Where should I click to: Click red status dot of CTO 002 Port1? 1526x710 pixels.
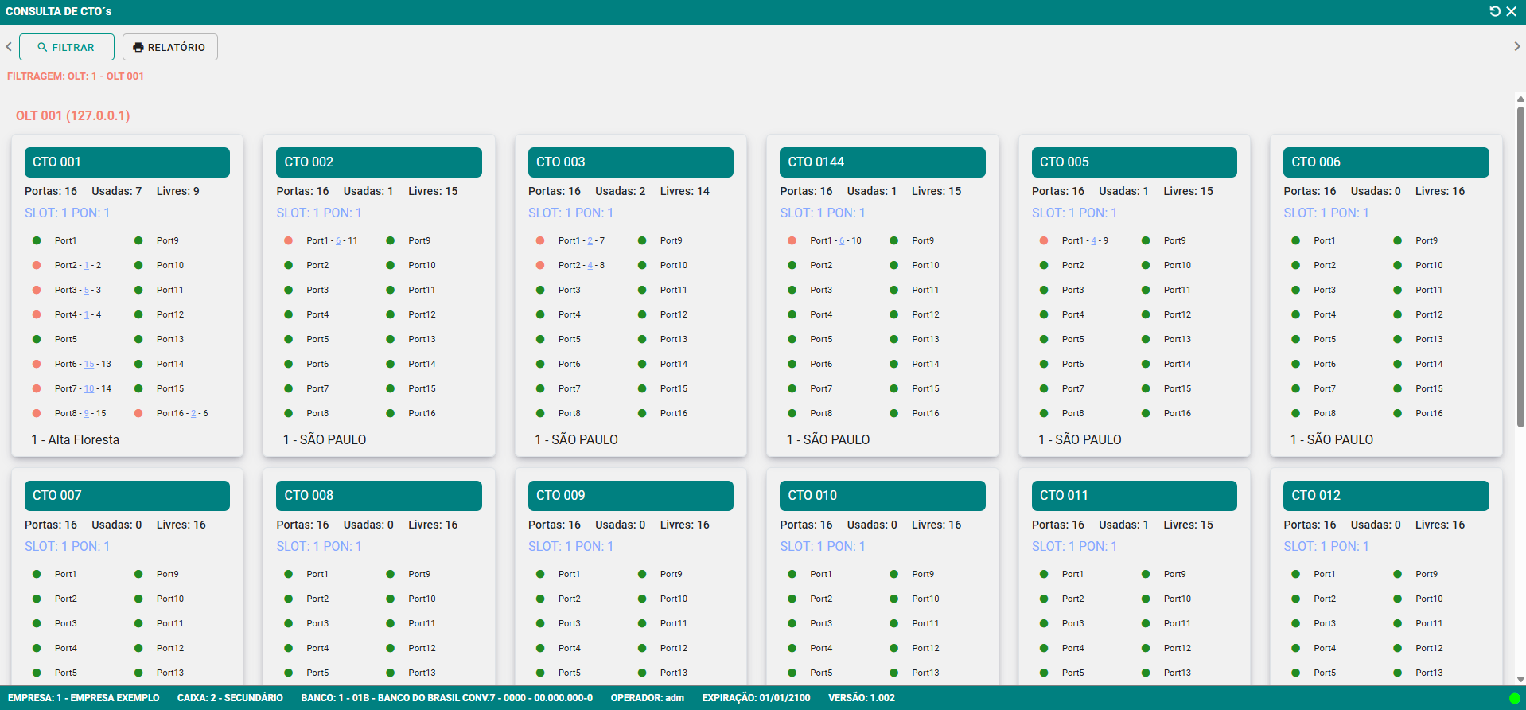(x=288, y=240)
